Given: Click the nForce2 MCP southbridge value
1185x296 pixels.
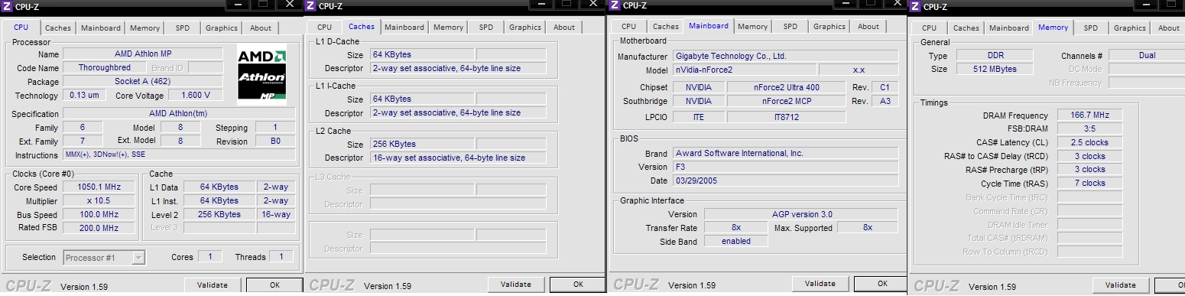Looking at the screenshot, I should (x=786, y=101).
